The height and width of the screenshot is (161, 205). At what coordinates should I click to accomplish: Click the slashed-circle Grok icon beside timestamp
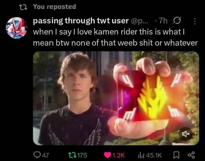[x=177, y=21]
